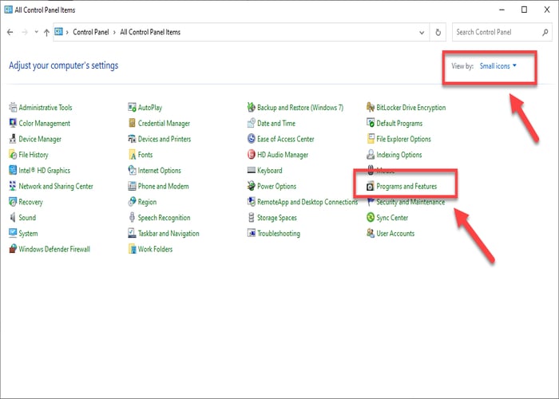
Task: Open Devices and Printers icon
Action: coord(132,139)
